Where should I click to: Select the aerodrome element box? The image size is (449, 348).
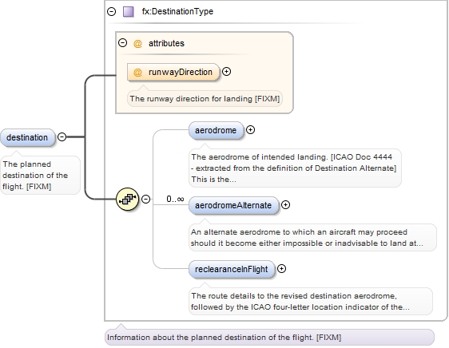(x=216, y=131)
